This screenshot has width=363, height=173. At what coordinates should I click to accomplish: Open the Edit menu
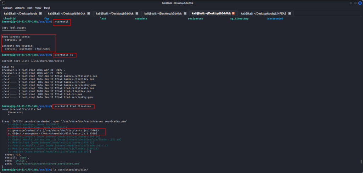coord(30,8)
